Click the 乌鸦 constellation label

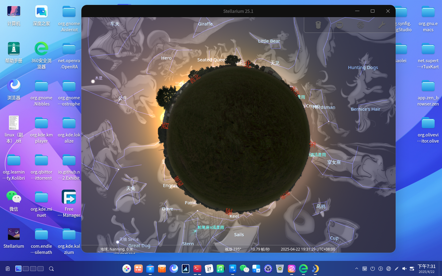321,206
